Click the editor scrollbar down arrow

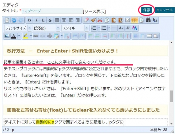coord(171,124)
